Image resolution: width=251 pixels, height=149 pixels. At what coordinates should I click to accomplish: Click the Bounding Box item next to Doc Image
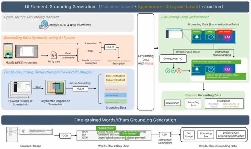coord(206,135)
